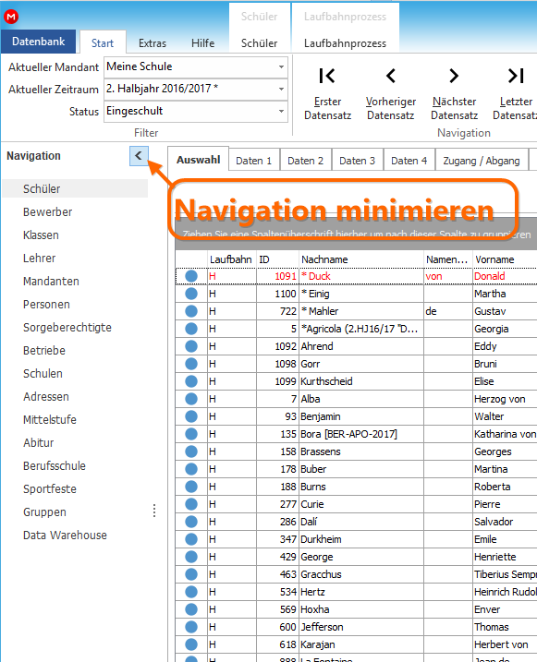Click the red M application logo
Image resolution: width=537 pixels, height=662 pixels.
[11, 17]
